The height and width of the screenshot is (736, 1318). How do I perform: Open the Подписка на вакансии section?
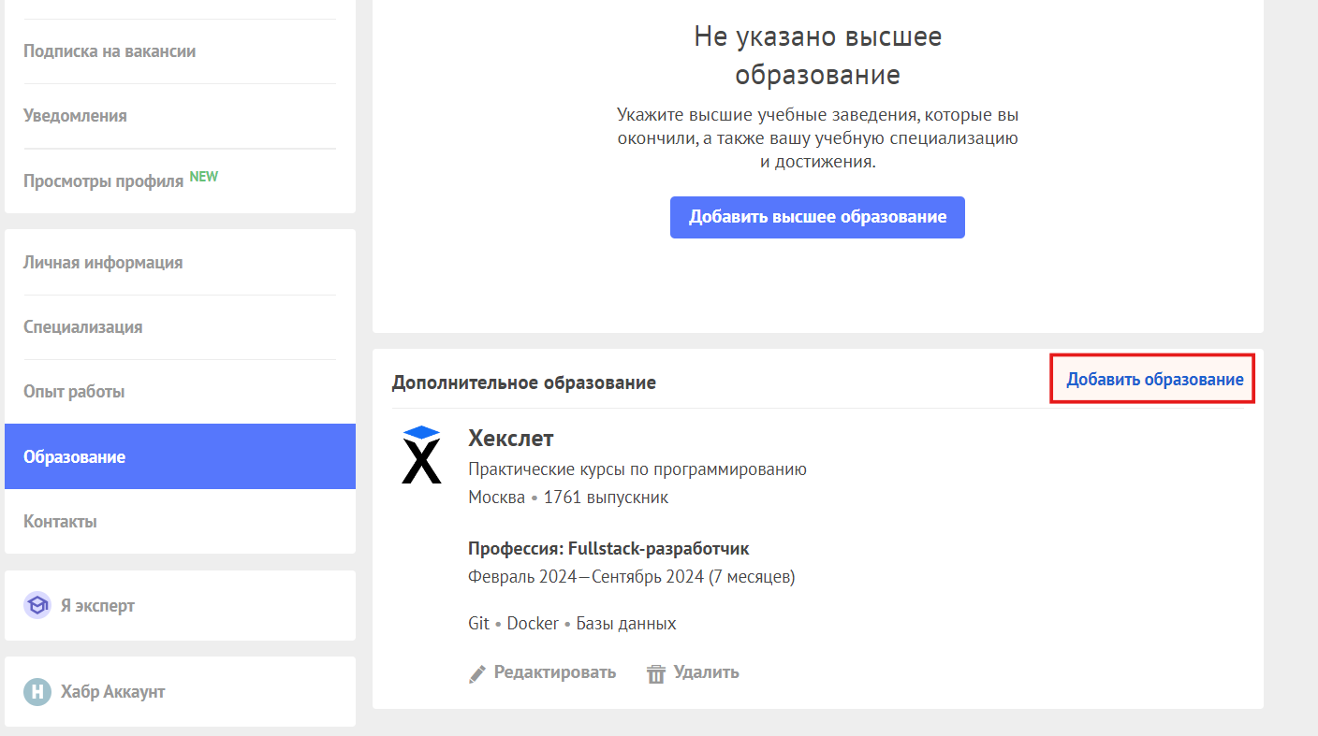[110, 51]
